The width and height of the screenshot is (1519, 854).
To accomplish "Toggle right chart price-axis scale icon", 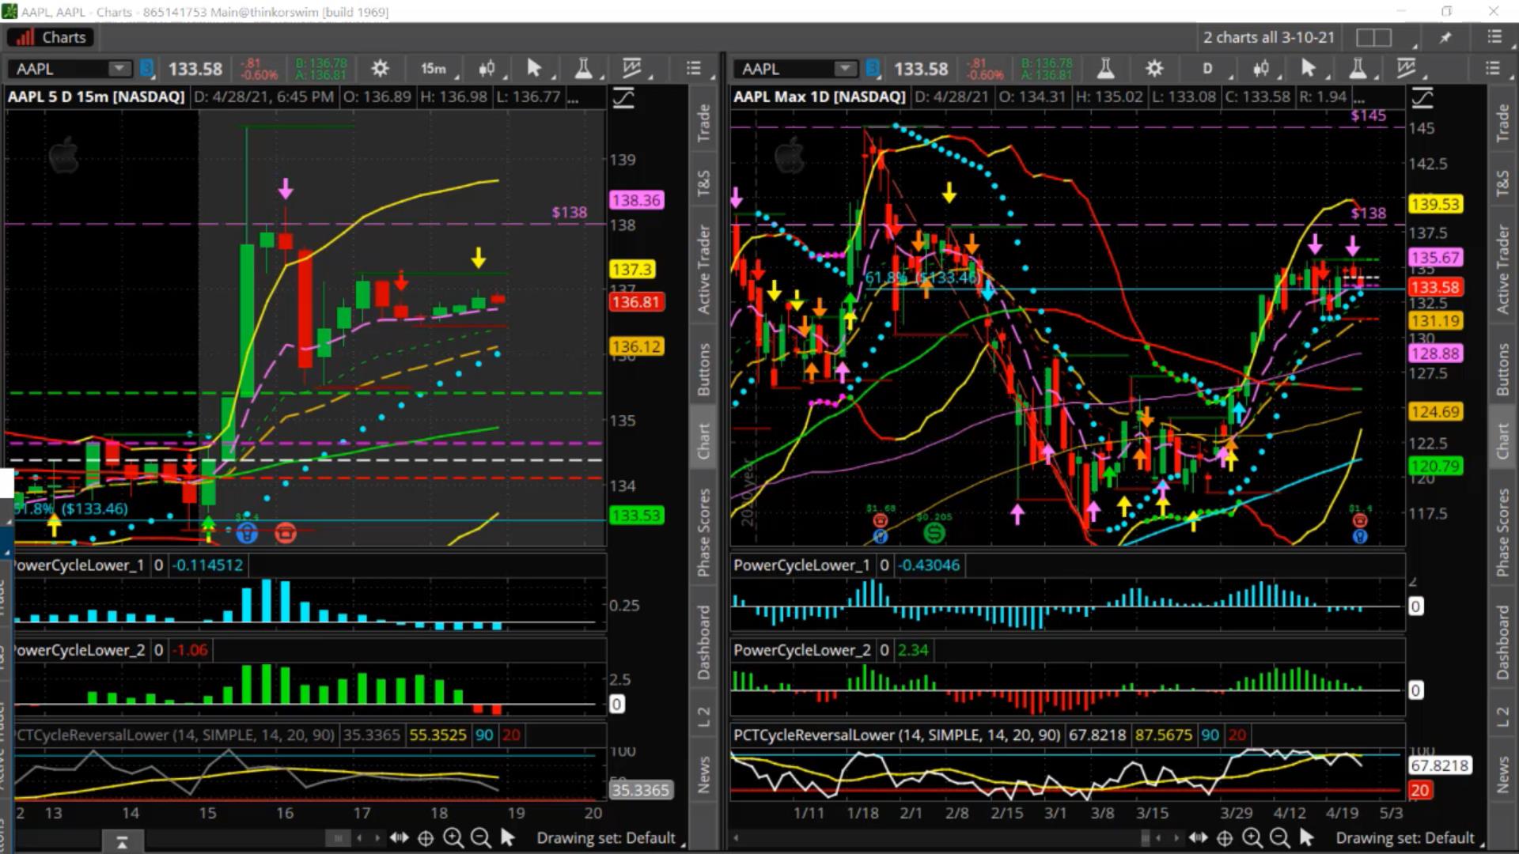I will pos(1422,98).
